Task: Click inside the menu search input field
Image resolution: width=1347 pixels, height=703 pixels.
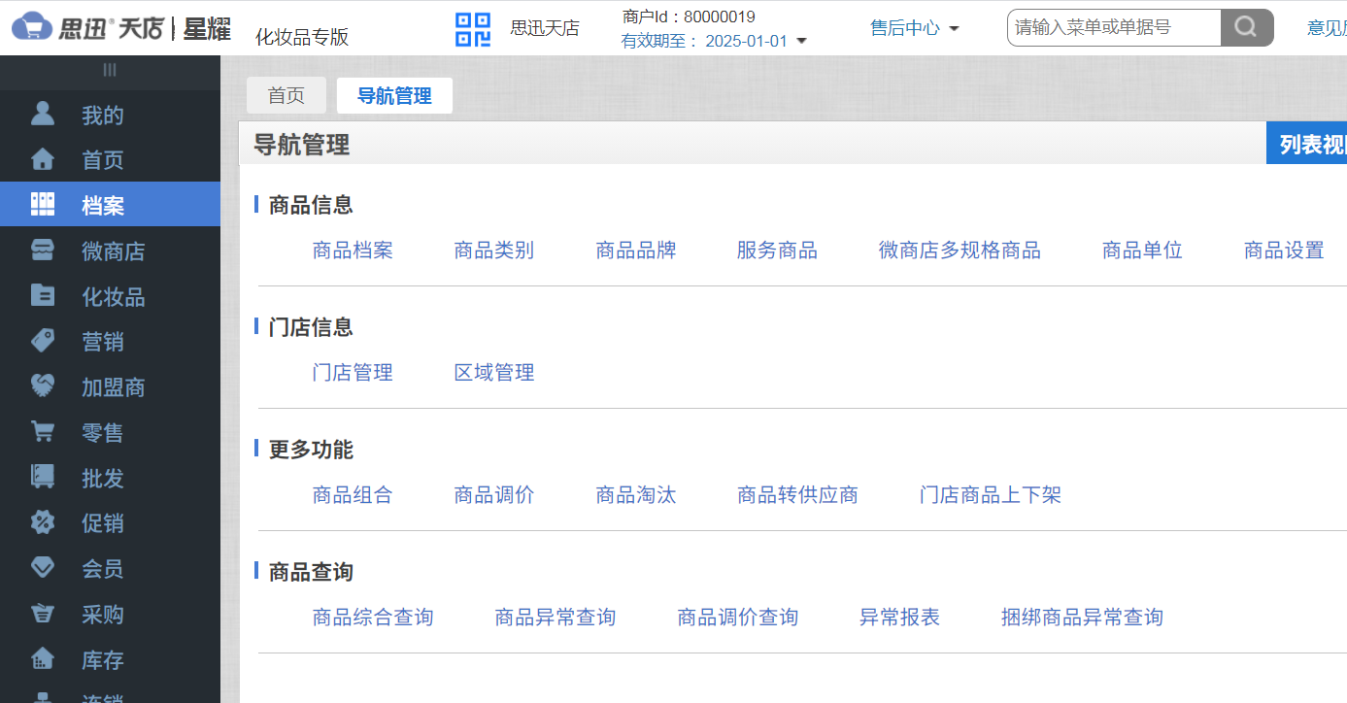Action: coord(1107,27)
